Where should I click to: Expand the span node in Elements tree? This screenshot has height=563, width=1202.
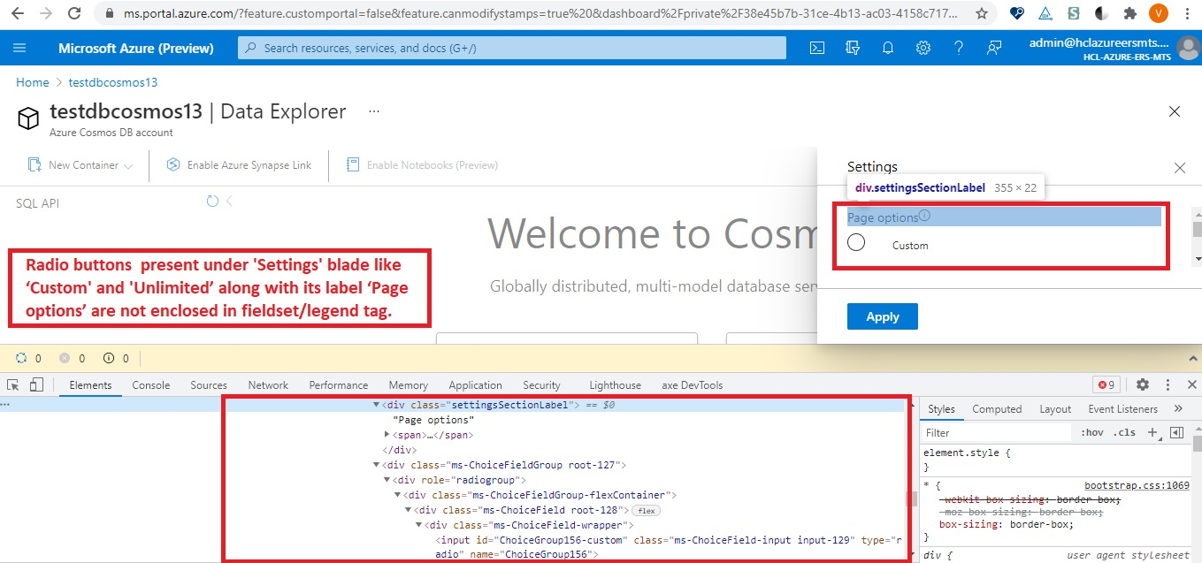[x=387, y=435]
